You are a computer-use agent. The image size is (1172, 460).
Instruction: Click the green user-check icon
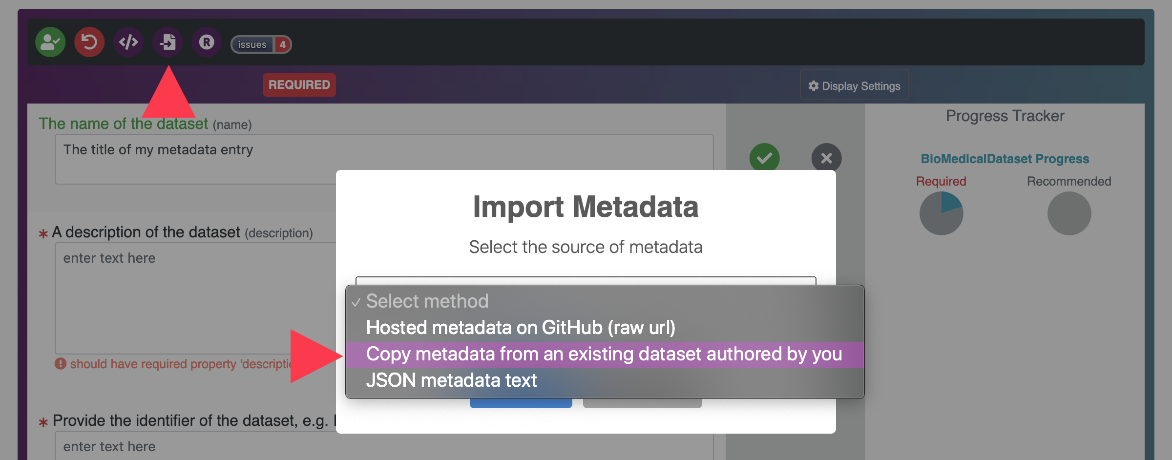coord(50,42)
